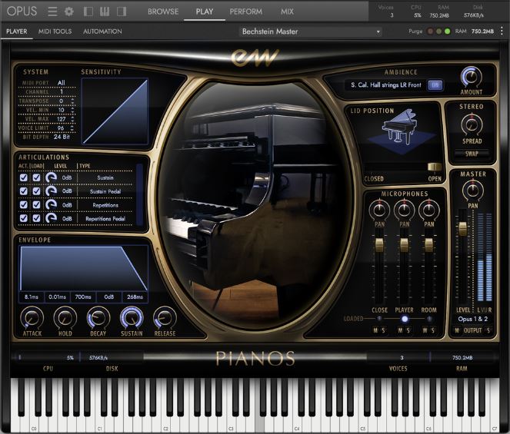
Task: Adjust the Player microphone pan knob
Action: [404, 210]
